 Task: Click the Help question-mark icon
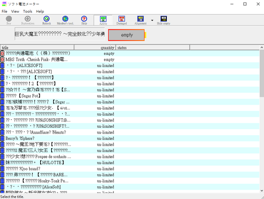coord(84,20)
